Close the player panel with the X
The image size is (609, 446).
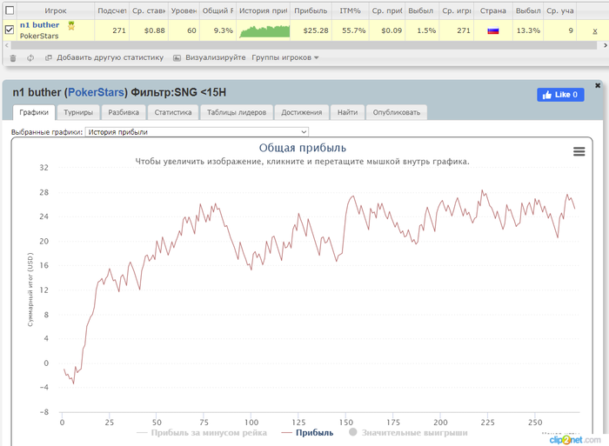pyautogui.click(x=598, y=85)
